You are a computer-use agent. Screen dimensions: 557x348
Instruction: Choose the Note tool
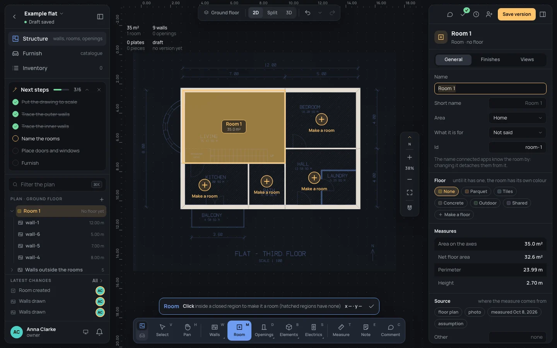tap(366, 331)
